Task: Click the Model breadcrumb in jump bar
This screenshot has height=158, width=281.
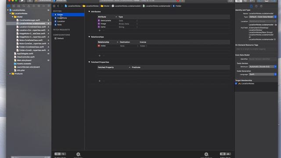Action: [x=105, y=6]
